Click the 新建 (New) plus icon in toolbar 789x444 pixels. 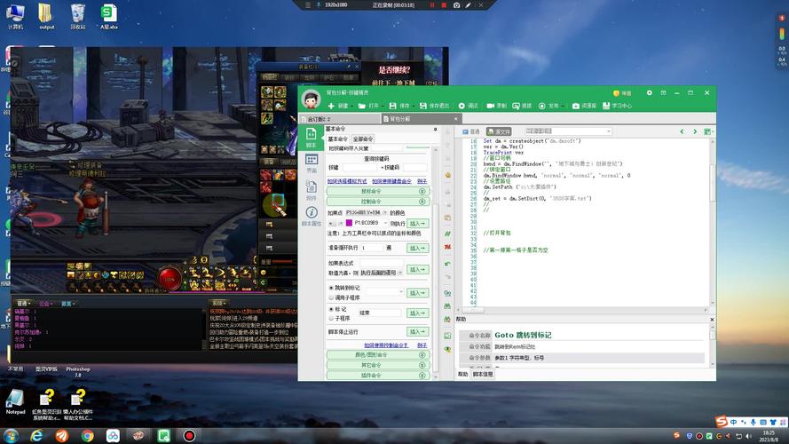pos(331,106)
